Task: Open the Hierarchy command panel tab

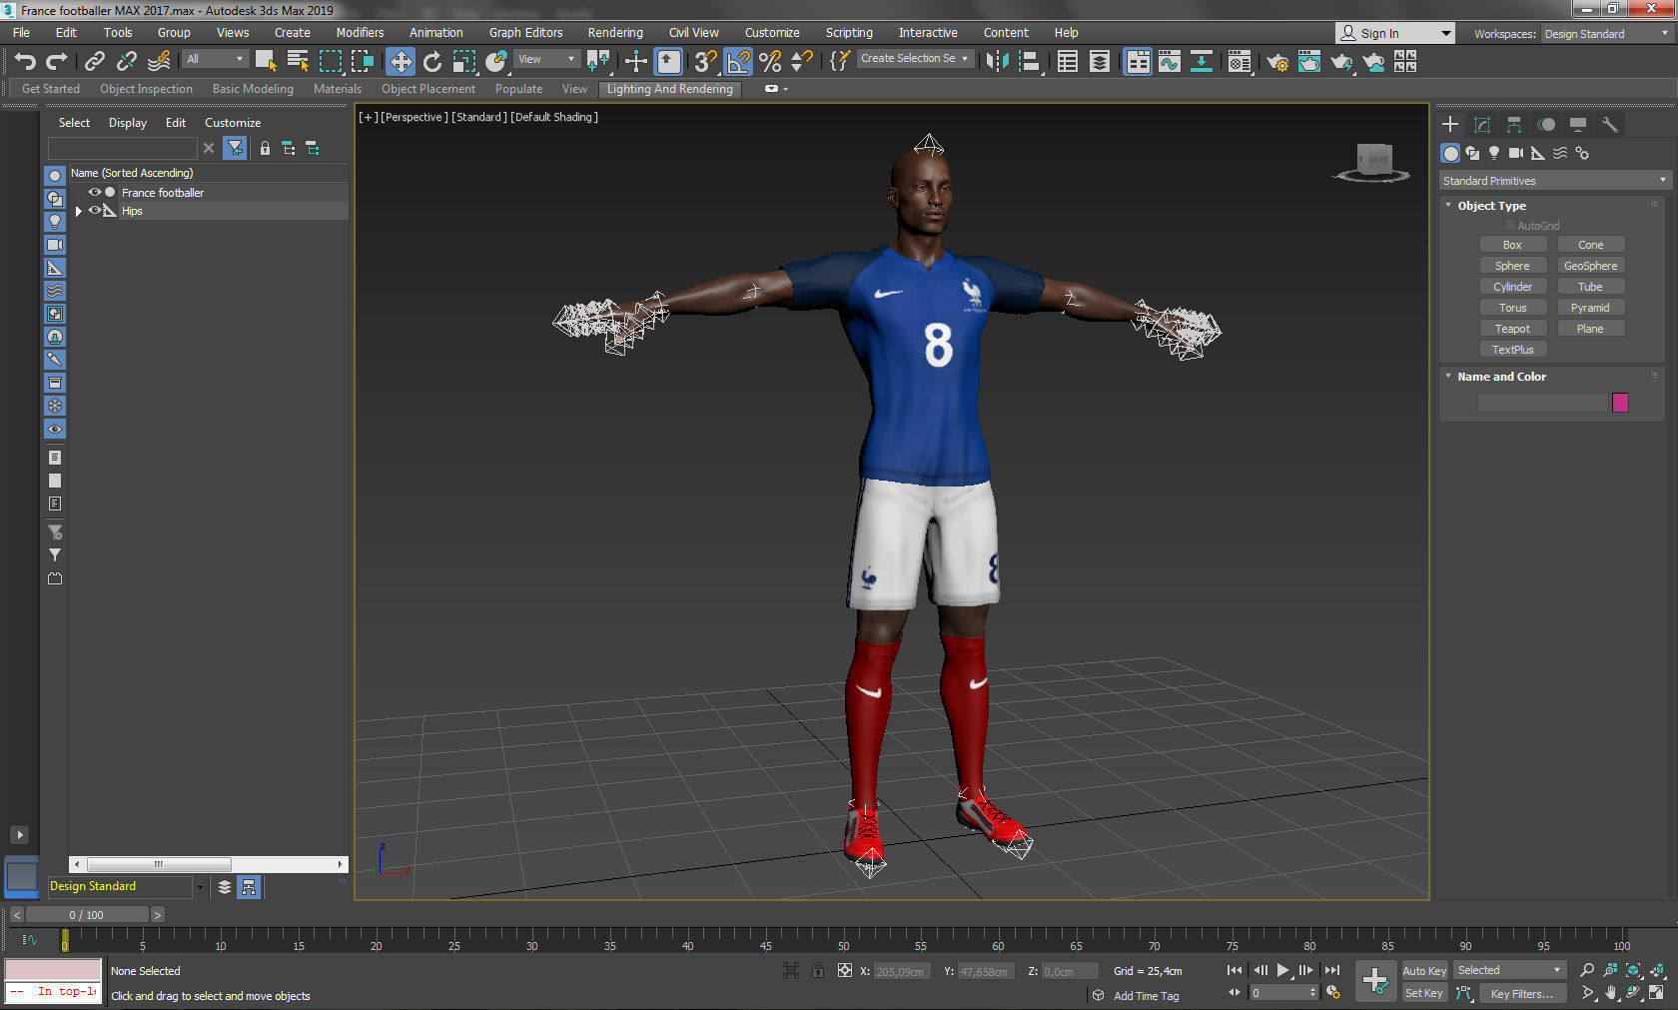Action: point(1514,125)
